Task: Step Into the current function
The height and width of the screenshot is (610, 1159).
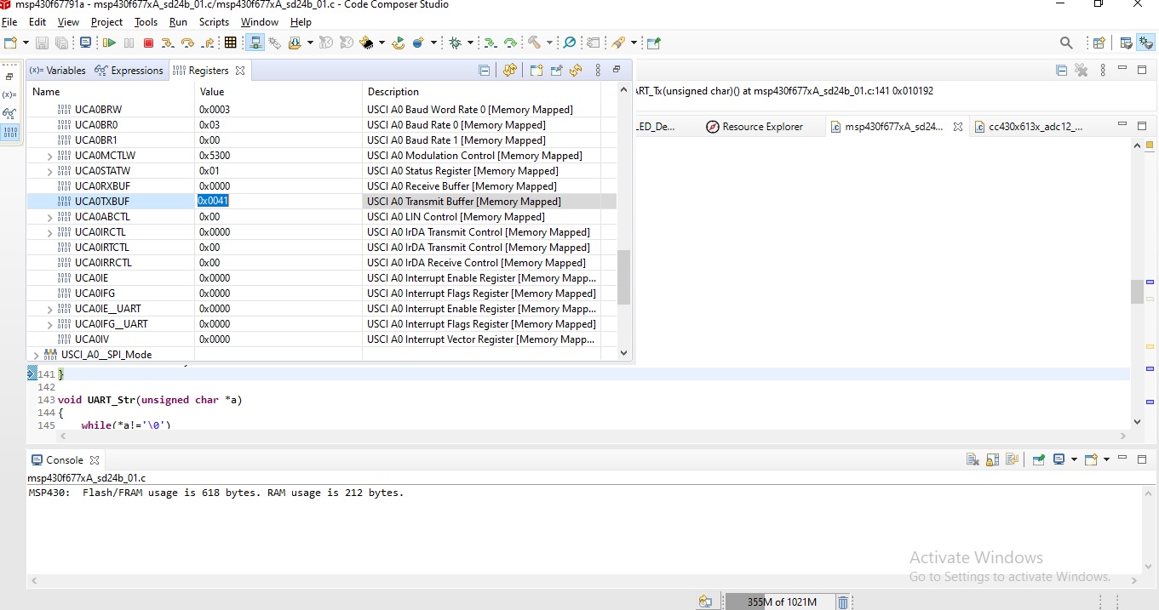Action: [x=167, y=43]
